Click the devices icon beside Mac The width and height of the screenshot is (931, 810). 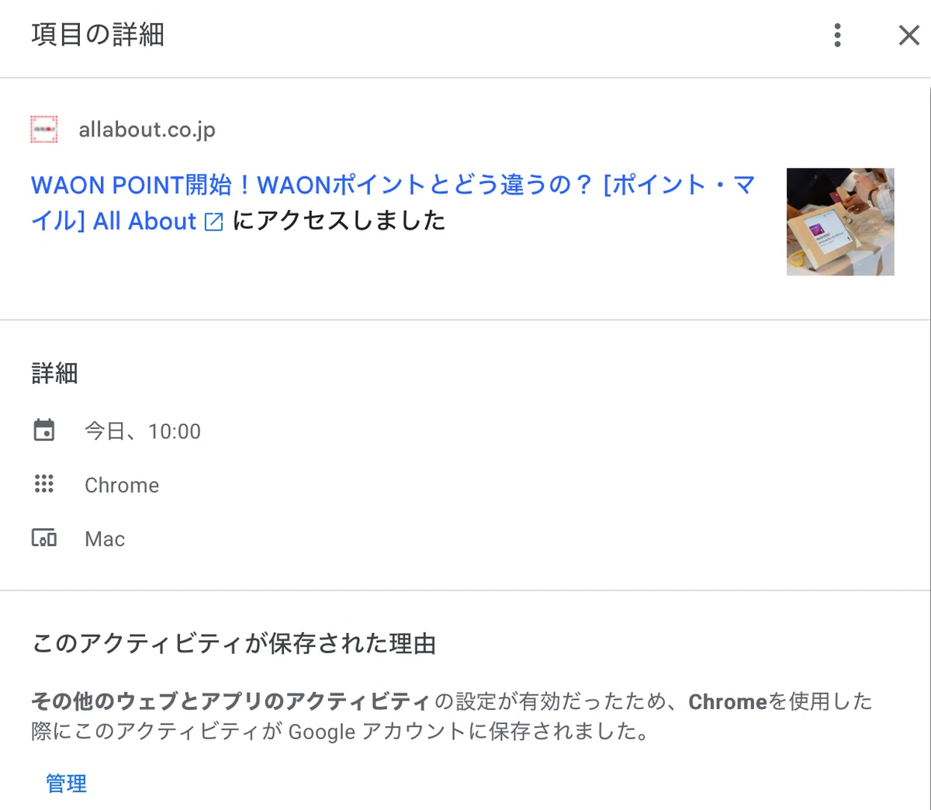click(44, 538)
